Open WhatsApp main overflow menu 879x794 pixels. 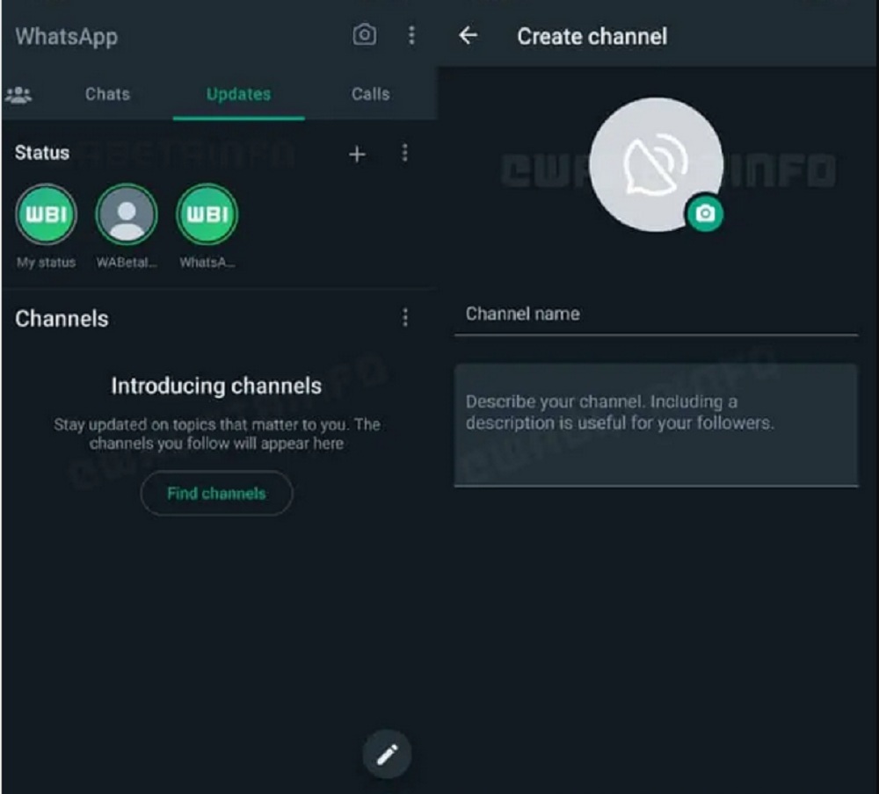tap(411, 35)
